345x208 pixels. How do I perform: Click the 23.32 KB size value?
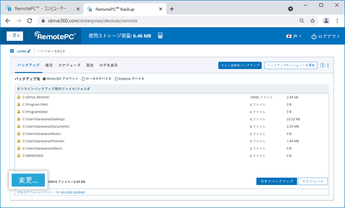[x=293, y=119]
